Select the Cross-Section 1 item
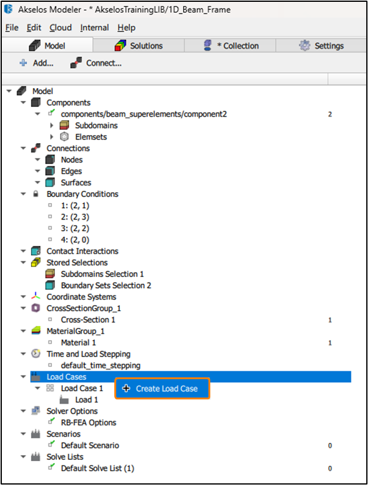 pos(88,319)
